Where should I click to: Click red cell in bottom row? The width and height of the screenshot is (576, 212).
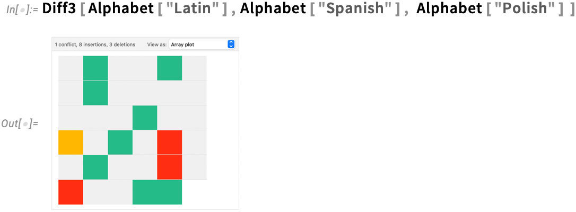click(71, 192)
